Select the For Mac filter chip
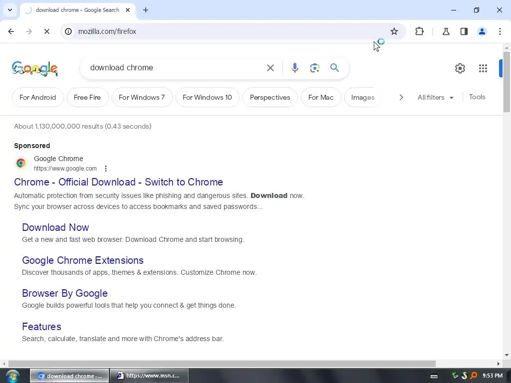Image resolution: width=511 pixels, height=383 pixels. pos(321,97)
